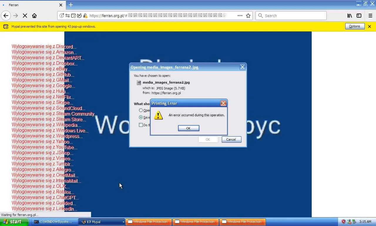Click 'Wylogowywanie się z Amazon...' line
This screenshot has width=376, height=226.
tap(44, 52)
